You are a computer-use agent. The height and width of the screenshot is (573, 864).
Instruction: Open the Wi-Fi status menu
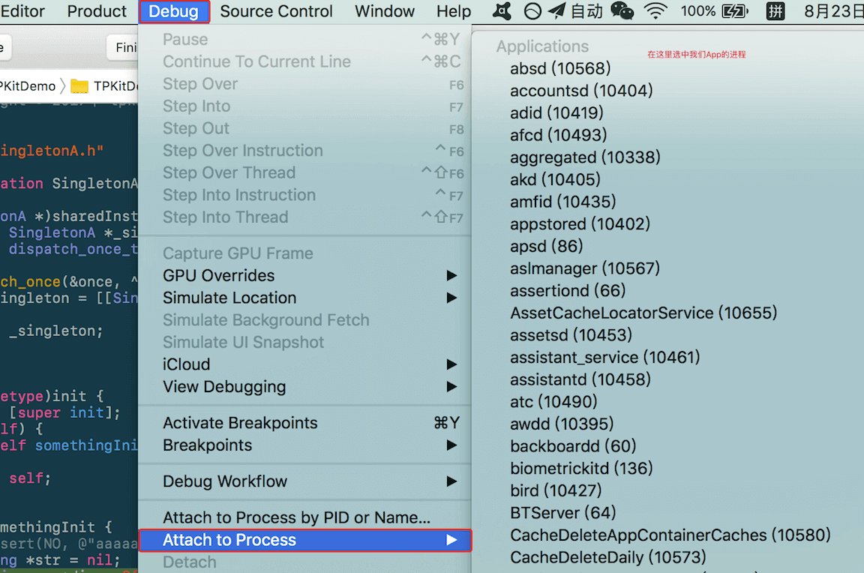(x=655, y=11)
